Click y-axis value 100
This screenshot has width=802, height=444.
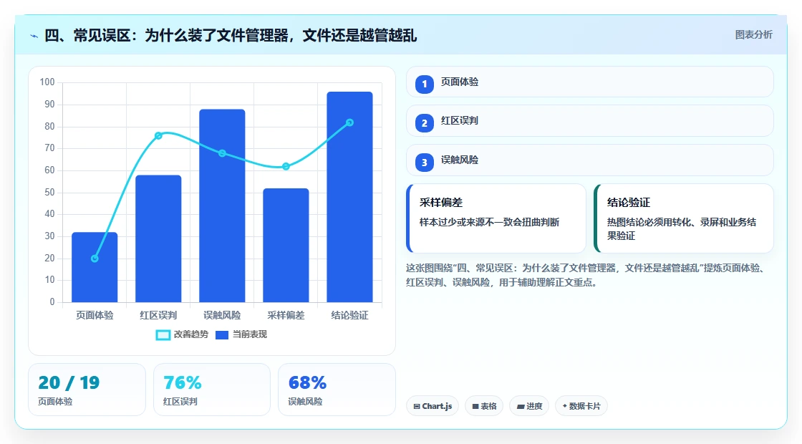pyautogui.click(x=47, y=82)
